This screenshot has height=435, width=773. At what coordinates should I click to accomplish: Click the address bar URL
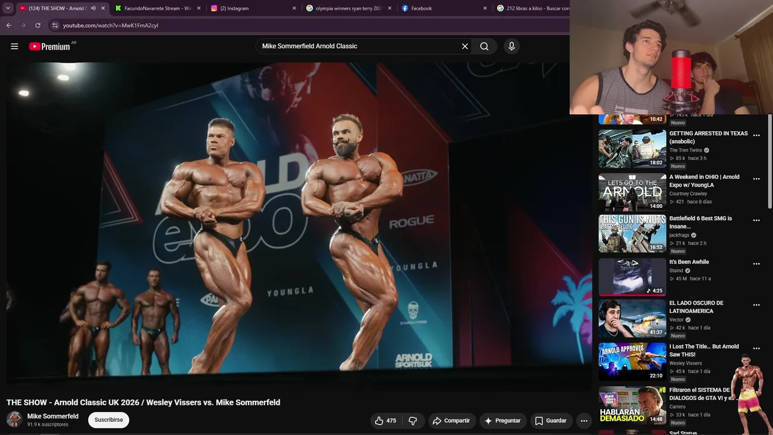[x=111, y=25]
